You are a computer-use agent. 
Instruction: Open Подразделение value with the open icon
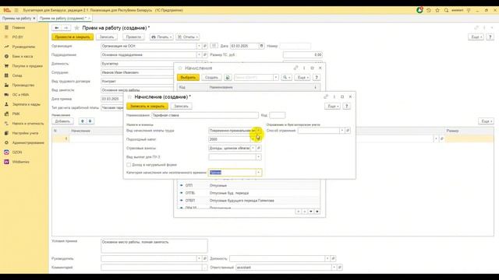pos(205,55)
